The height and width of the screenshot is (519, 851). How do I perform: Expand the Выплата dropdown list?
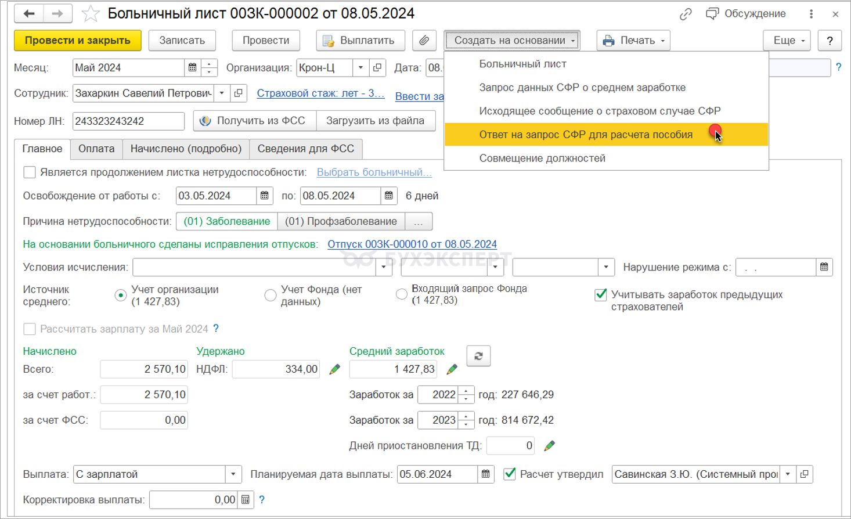tap(233, 474)
